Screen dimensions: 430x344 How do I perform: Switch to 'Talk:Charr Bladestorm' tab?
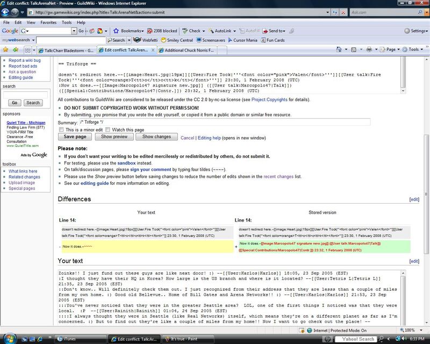(67, 51)
